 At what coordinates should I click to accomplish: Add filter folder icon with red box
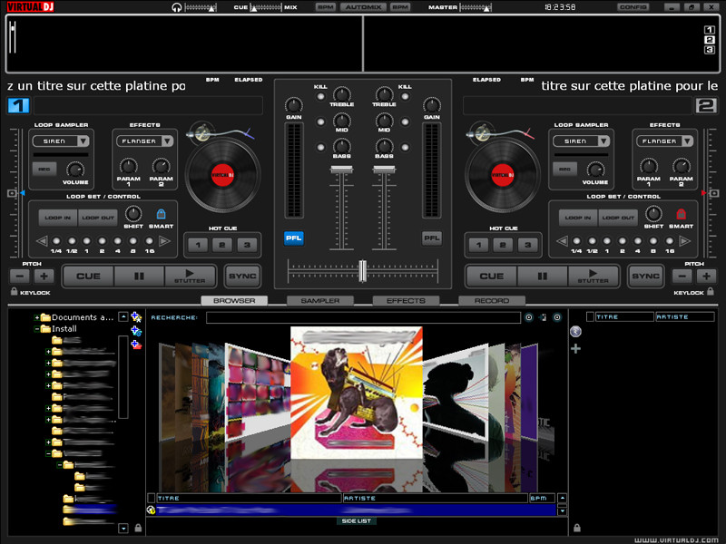[135, 345]
